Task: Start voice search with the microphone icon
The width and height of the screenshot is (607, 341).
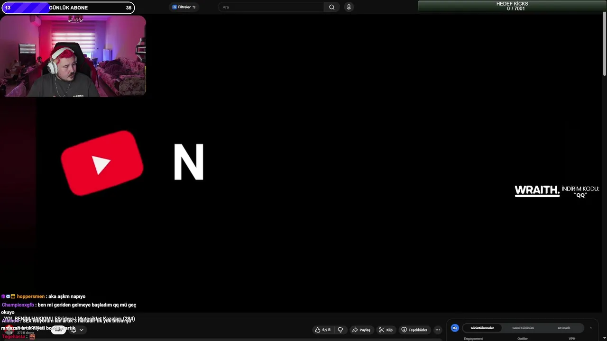Action: coord(349,7)
